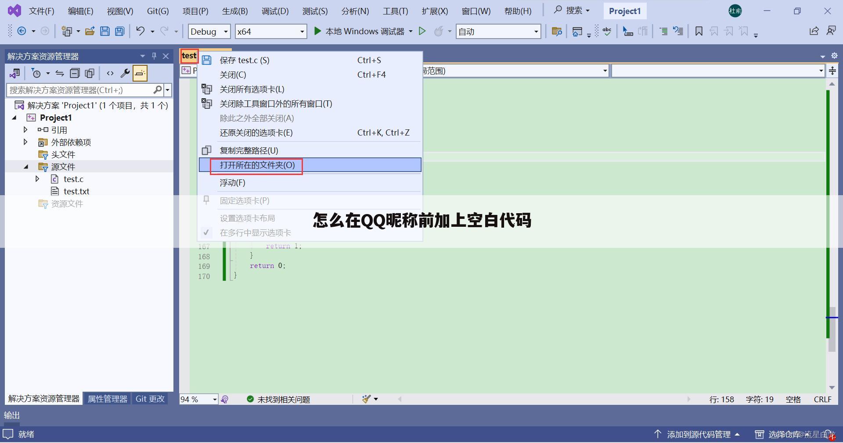Click start without debugging outline play icon
Screen dimensions: 843x443
click(x=422, y=31)
